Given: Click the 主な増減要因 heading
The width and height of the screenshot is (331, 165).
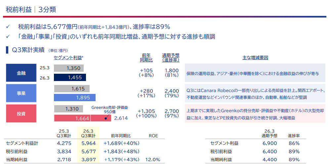Looking at the screenshot, I should pyautogui.click(x=255, y=58).
